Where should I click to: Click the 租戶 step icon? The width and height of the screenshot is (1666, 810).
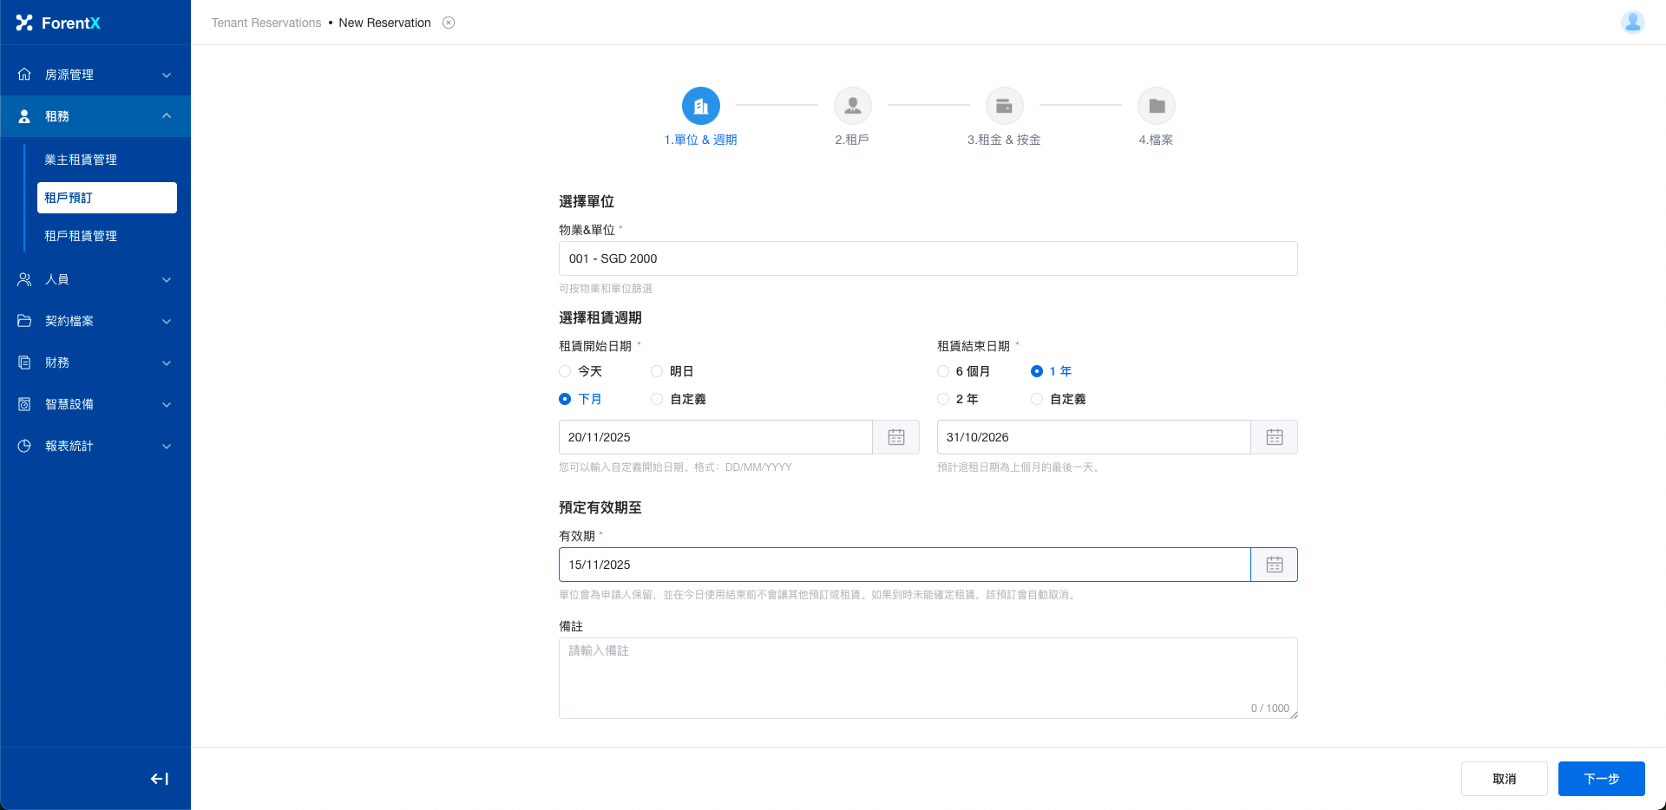[x=852, y=106]
